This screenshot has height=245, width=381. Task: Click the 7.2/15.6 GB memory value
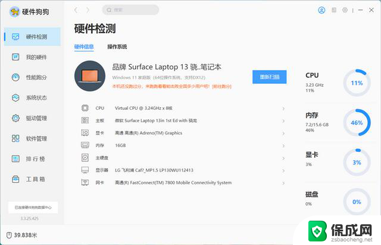(317, 125)
